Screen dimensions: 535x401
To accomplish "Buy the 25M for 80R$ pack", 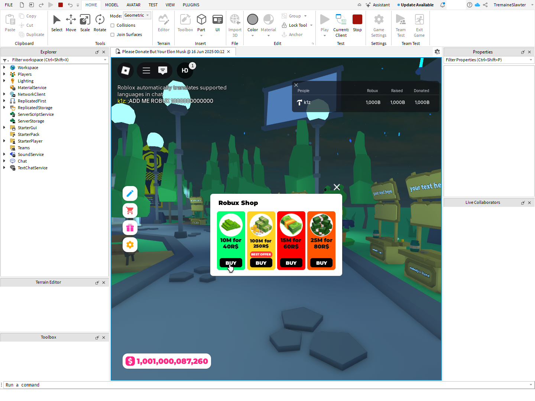I will pos(322,263).
